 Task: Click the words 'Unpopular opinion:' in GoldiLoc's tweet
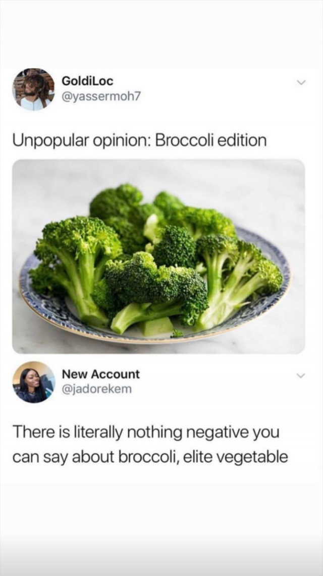(82, 141)
